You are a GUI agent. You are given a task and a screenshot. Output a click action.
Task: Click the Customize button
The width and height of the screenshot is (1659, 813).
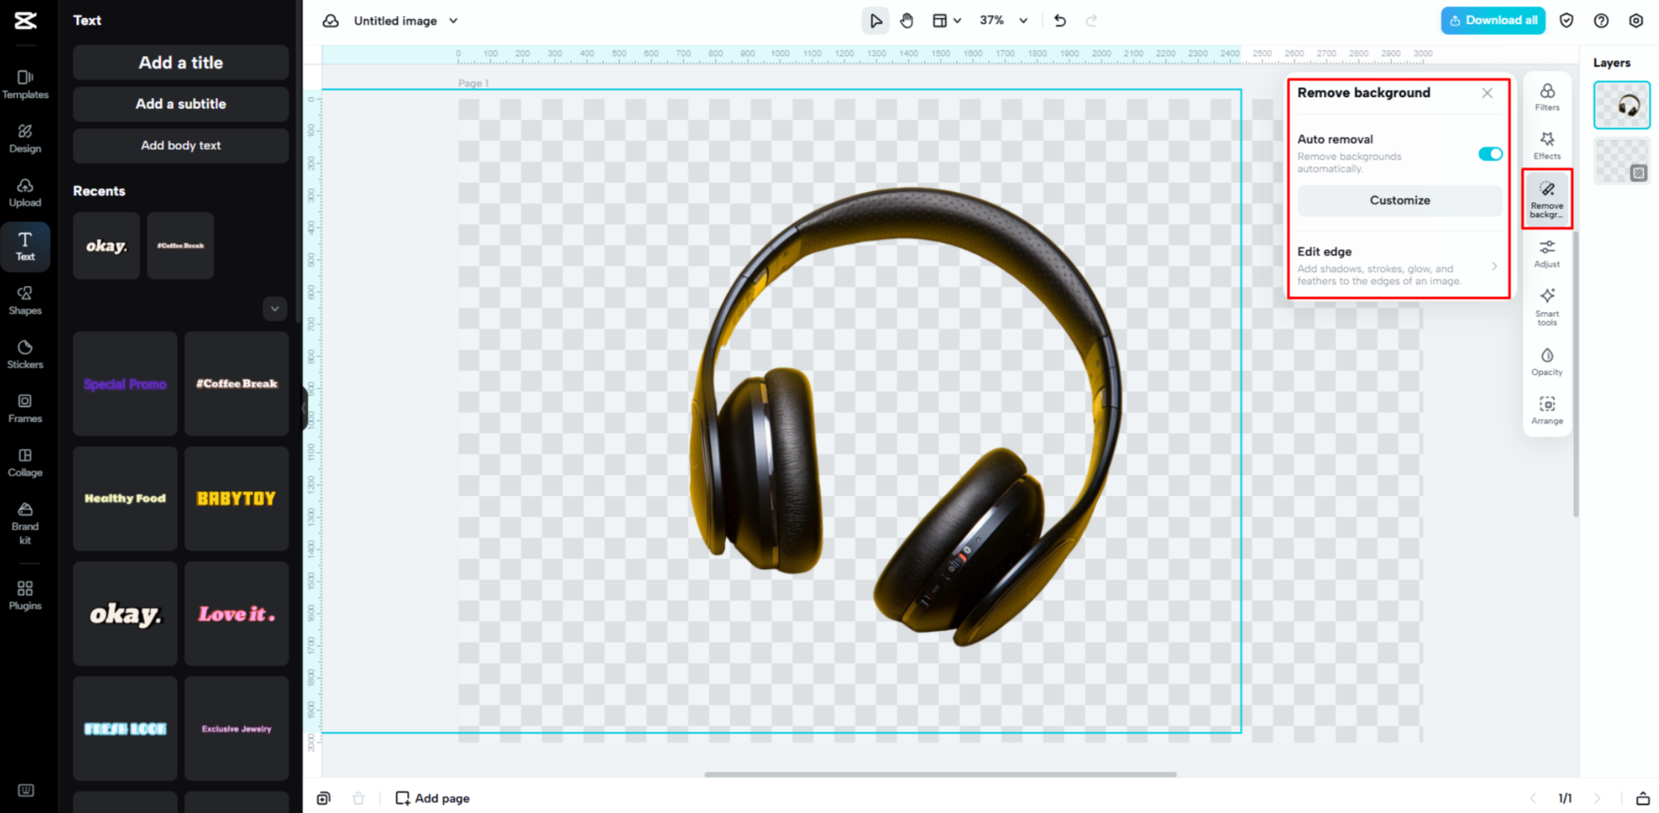(x=1399, y=200)
